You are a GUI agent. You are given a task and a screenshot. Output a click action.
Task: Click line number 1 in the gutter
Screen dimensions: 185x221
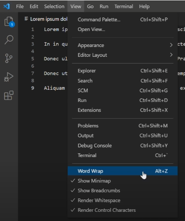coord(33,29)
